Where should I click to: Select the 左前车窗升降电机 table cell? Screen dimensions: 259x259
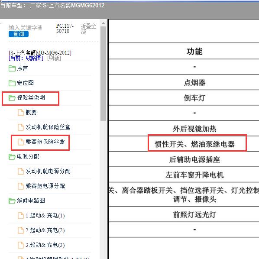[x=194, y=175]
